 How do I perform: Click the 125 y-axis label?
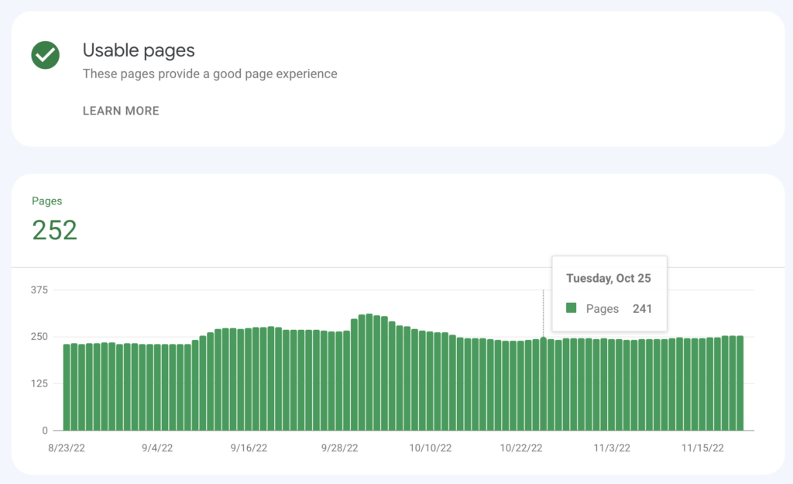39,383
